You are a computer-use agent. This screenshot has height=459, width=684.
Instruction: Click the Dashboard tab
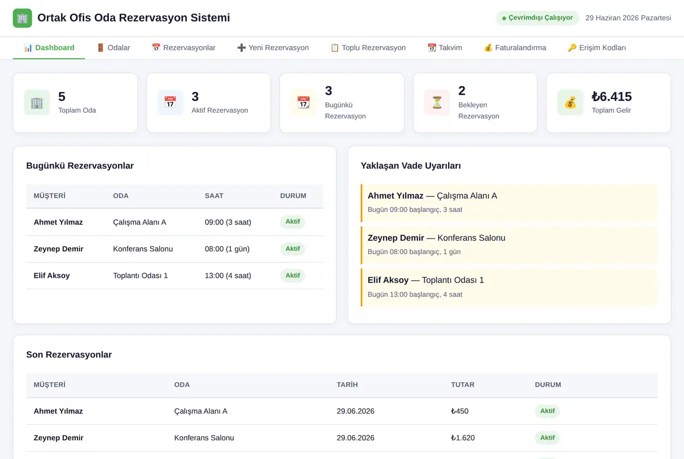tap(49, 48)
